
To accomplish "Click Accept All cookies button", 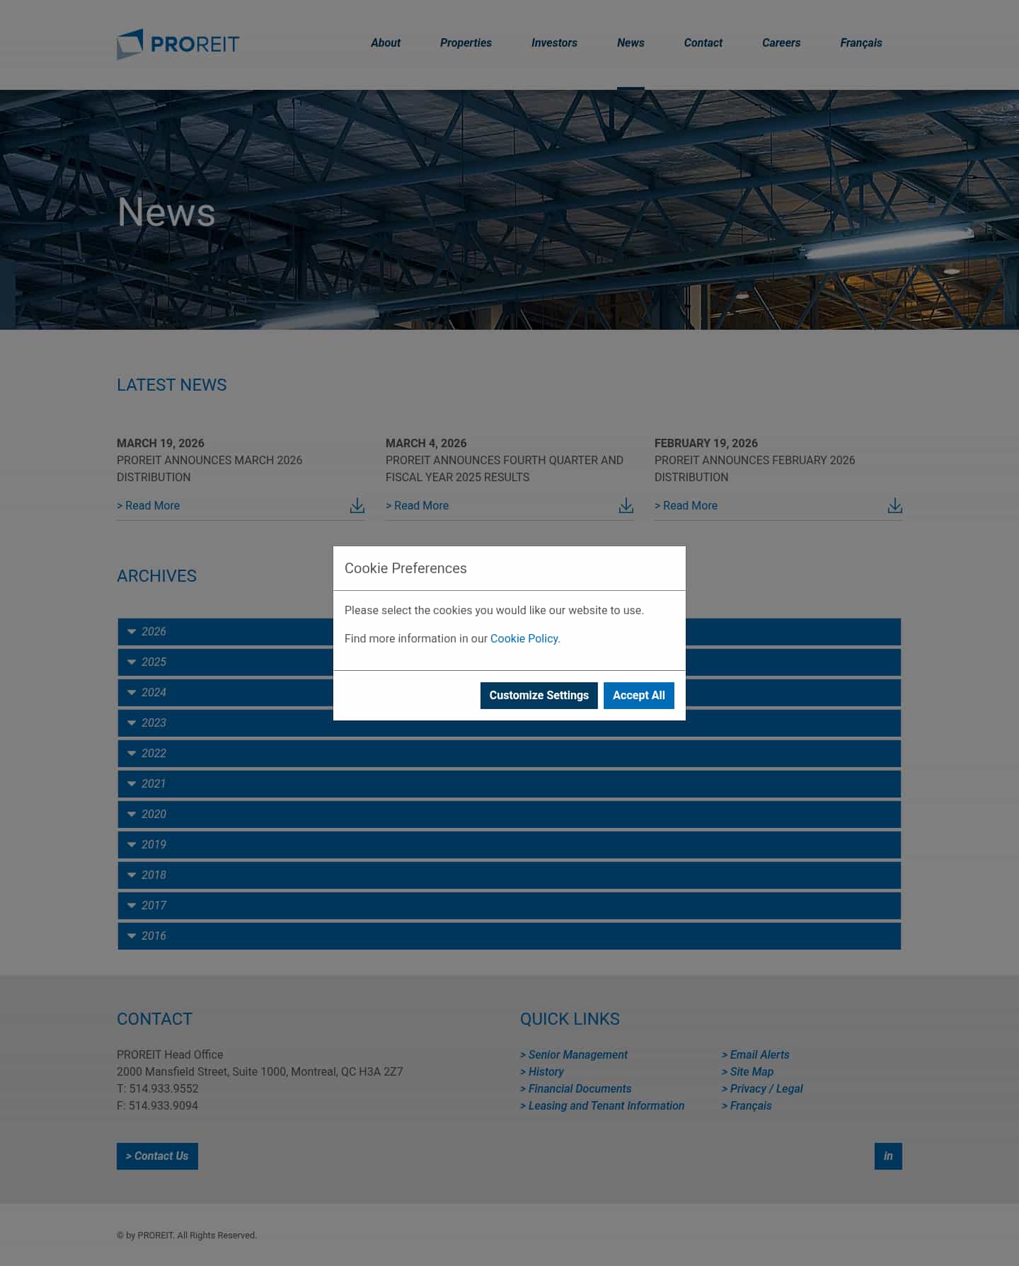I will coord(639,696).
